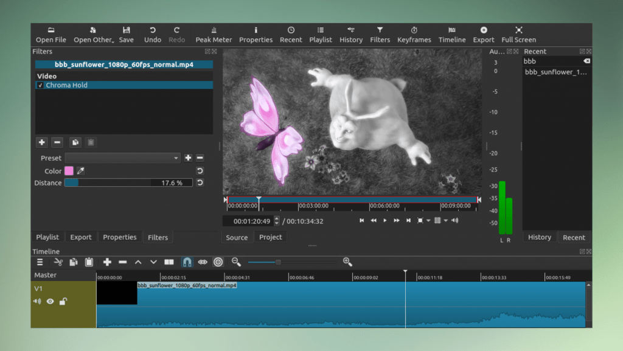Open the Export panel from toolbar
Image resolution: width=623 pixels, height=351 pixels.
point(484,35)
